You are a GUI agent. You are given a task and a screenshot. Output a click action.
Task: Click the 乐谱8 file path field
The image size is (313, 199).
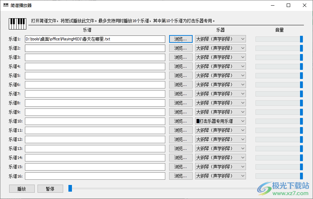point(95,103)
